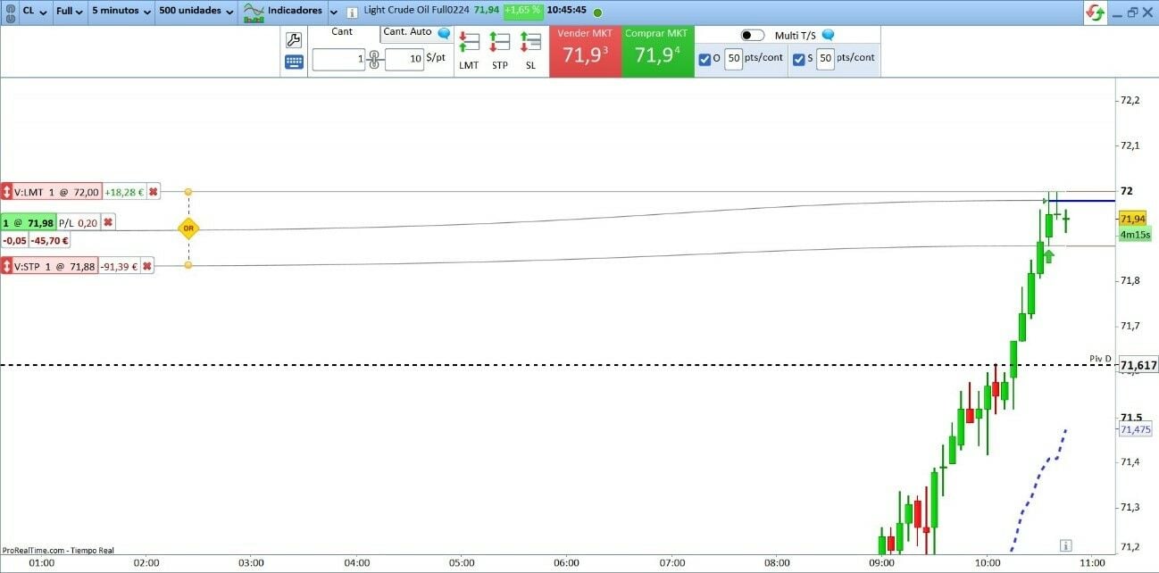
Task: Click the O points field showing 50
Action: click(x=733, y=59)
